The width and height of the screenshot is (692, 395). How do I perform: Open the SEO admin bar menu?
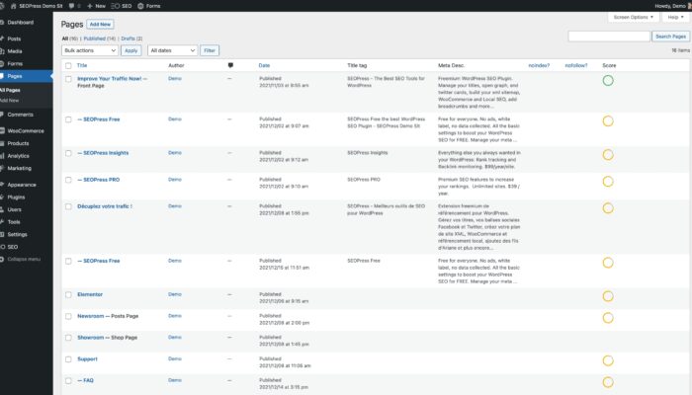click(x=122, y=6)
